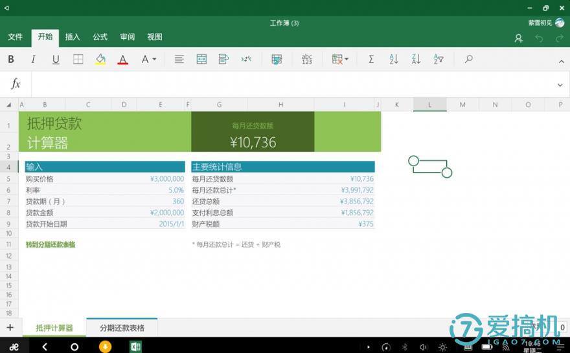Viewport: 570px width, 353px height.
Task: Apply the yellow fill color
Action: click(x=100, y=59)
